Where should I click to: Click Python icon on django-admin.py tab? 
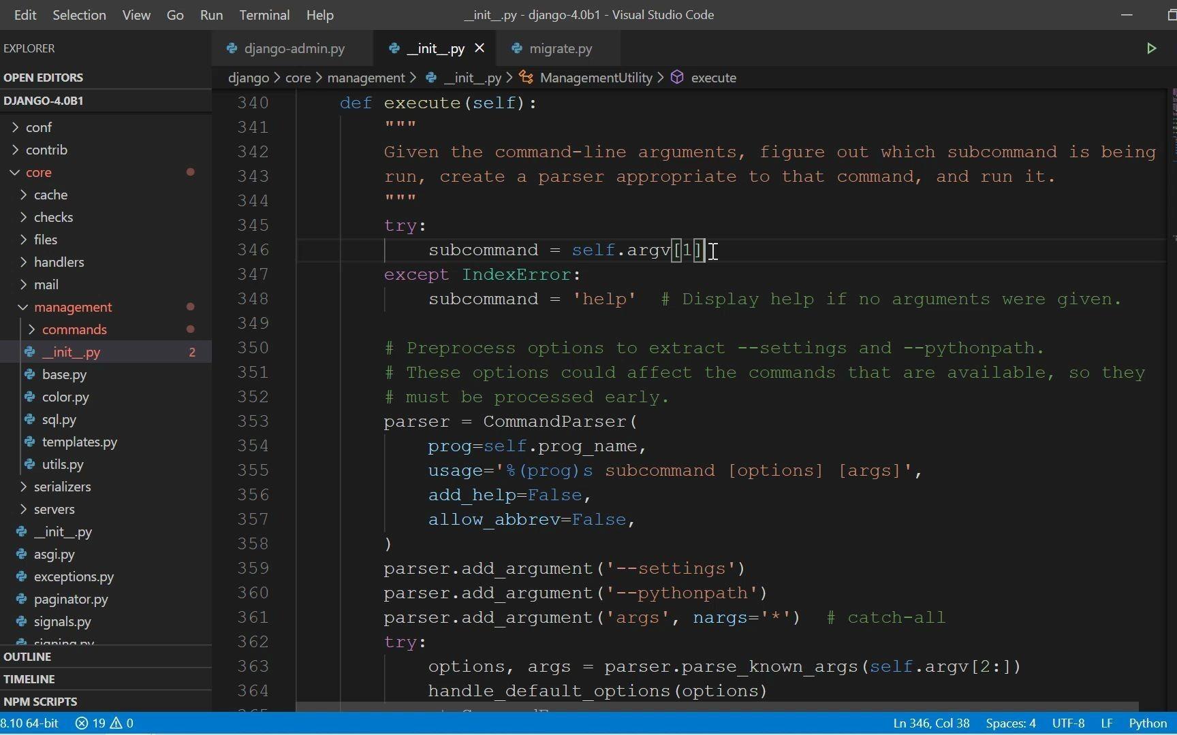(232, 48)
